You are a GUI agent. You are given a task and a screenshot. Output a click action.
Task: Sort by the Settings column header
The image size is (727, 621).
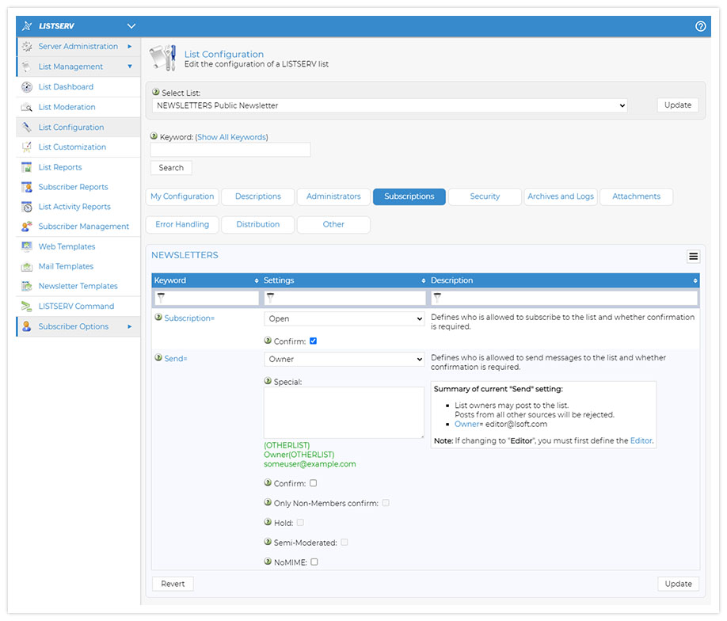tap(344, 280)
